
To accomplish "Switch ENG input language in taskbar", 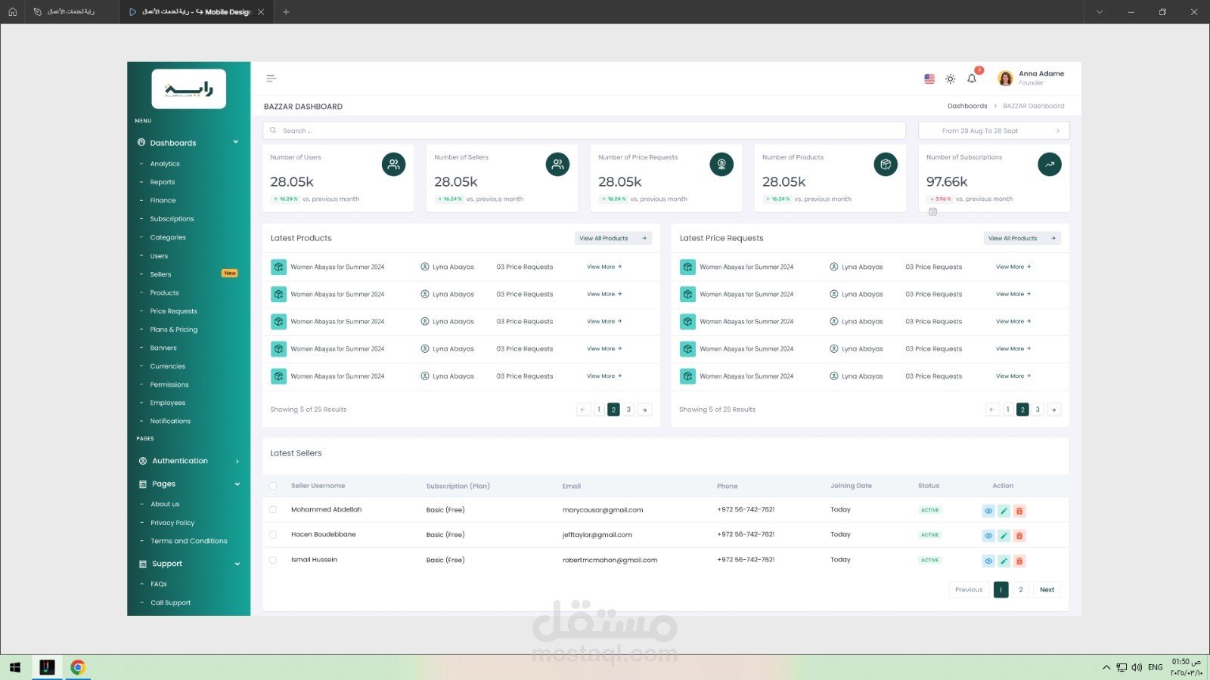I will coord(1156,667).
